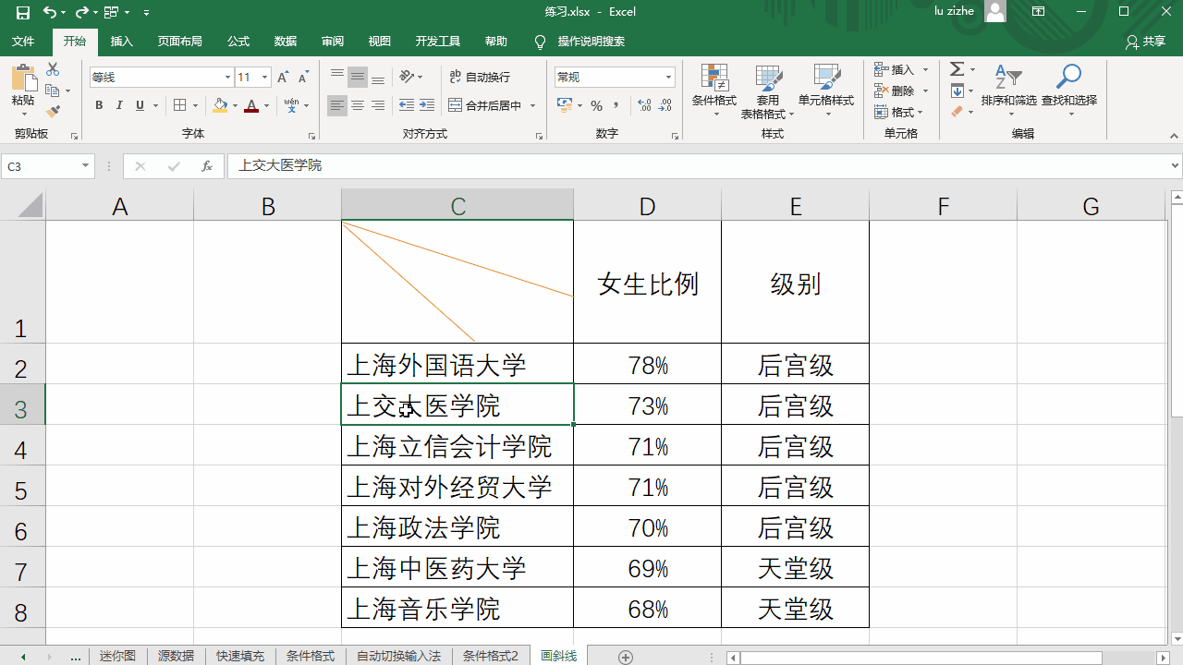Toggle Italic formatting
This screenshot has width=1183, height=665.
119,106
